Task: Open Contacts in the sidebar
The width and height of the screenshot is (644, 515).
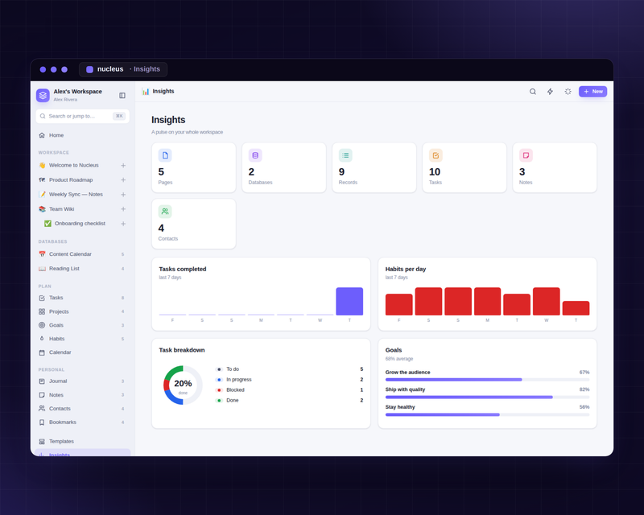Action: (x=83, y=409)
